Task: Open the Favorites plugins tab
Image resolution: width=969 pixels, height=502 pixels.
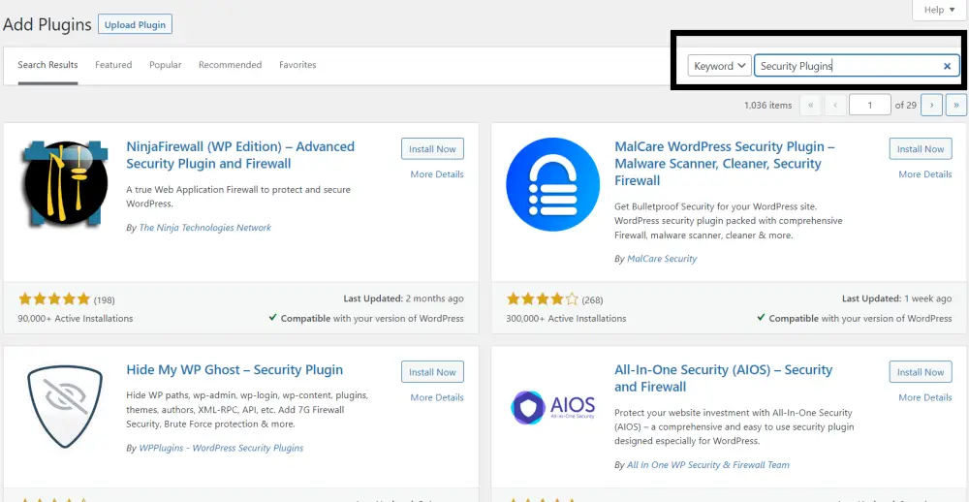Action: (297, 65)
